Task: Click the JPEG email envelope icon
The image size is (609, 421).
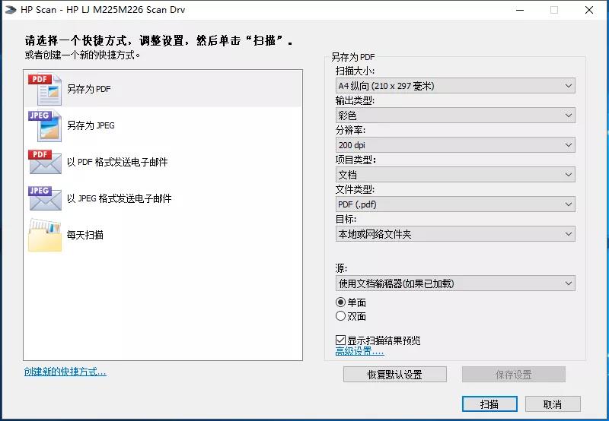Action: [x=44, y=198]
